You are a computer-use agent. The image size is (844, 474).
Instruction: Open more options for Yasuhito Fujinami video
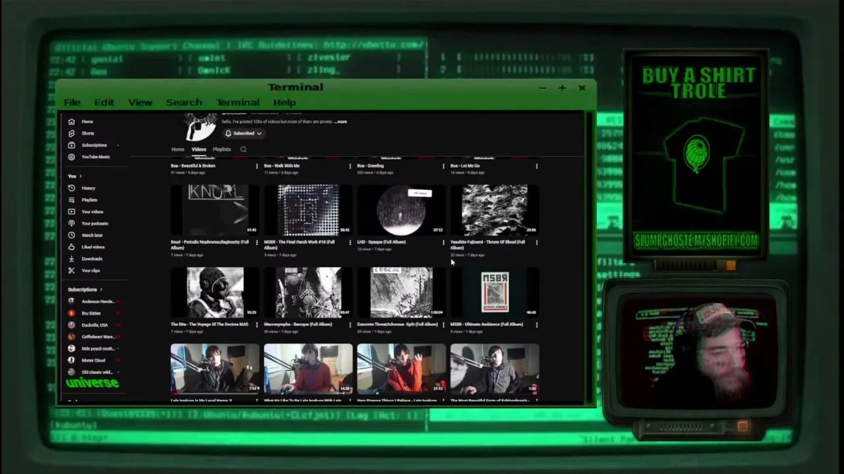click(536, 243)
